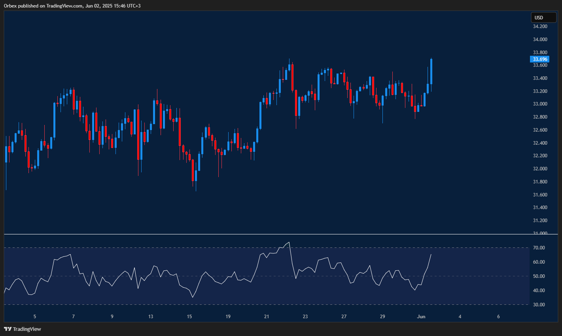Click the RSI 60.00 level label

539,262
